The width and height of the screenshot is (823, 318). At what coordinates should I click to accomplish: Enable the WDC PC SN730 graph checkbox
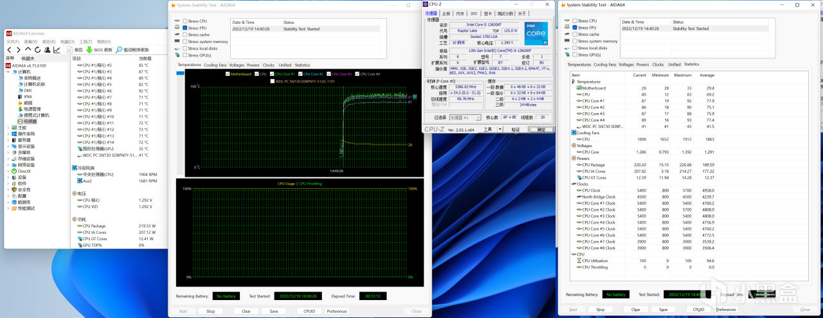[x=273, y=82]
